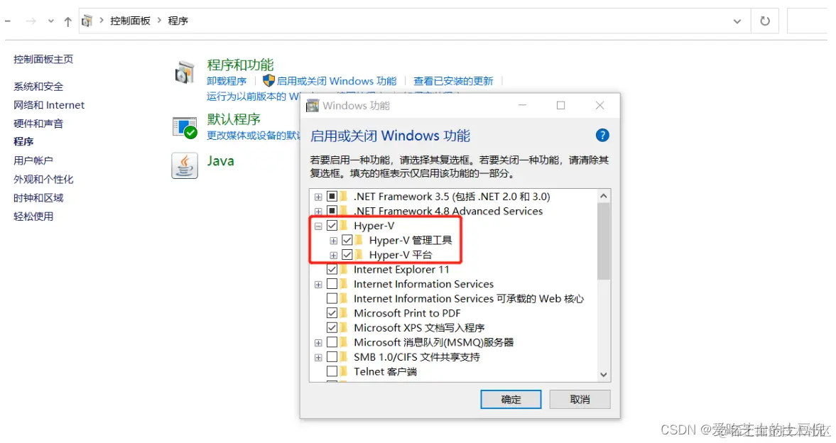Click the 取消 button
The image size is (836, 443).
tap(580, 399)
